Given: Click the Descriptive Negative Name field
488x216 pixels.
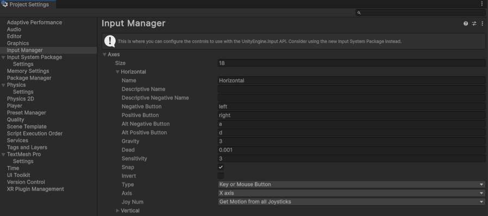Looking at the screenshot, I should click(x=352, y=98).
